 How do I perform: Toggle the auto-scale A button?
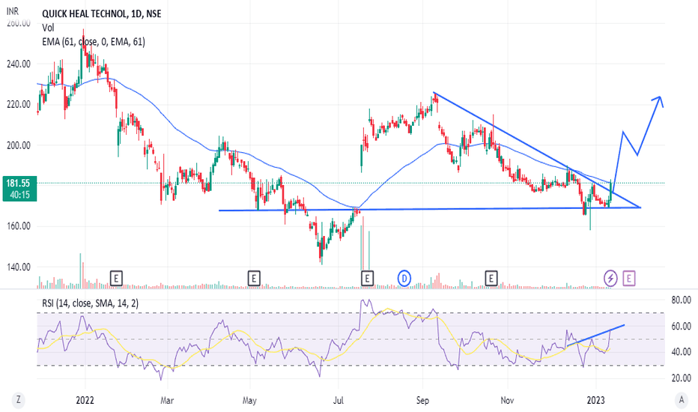pyautogui.click(x=681, y=399)
